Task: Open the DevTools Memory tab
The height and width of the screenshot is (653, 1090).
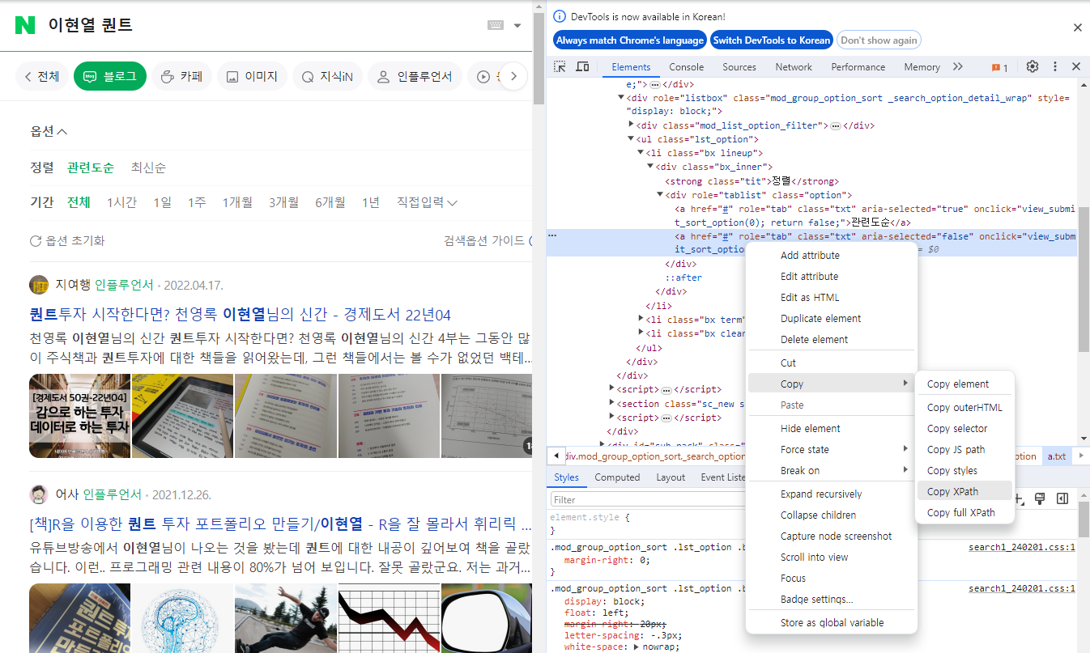Action: (922, 67)
